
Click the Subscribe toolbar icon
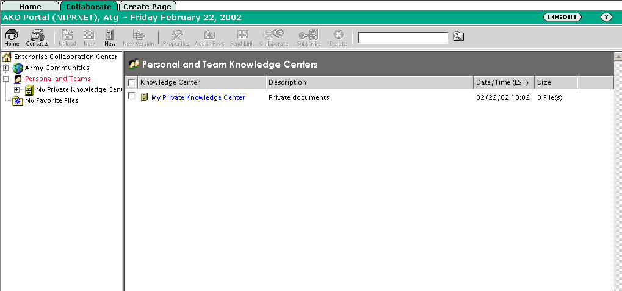coord(308,37)
